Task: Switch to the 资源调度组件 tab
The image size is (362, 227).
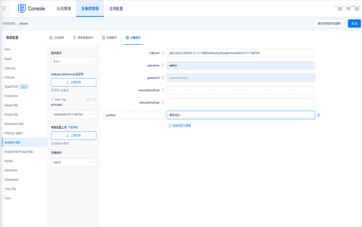Action: click(83, 38)
